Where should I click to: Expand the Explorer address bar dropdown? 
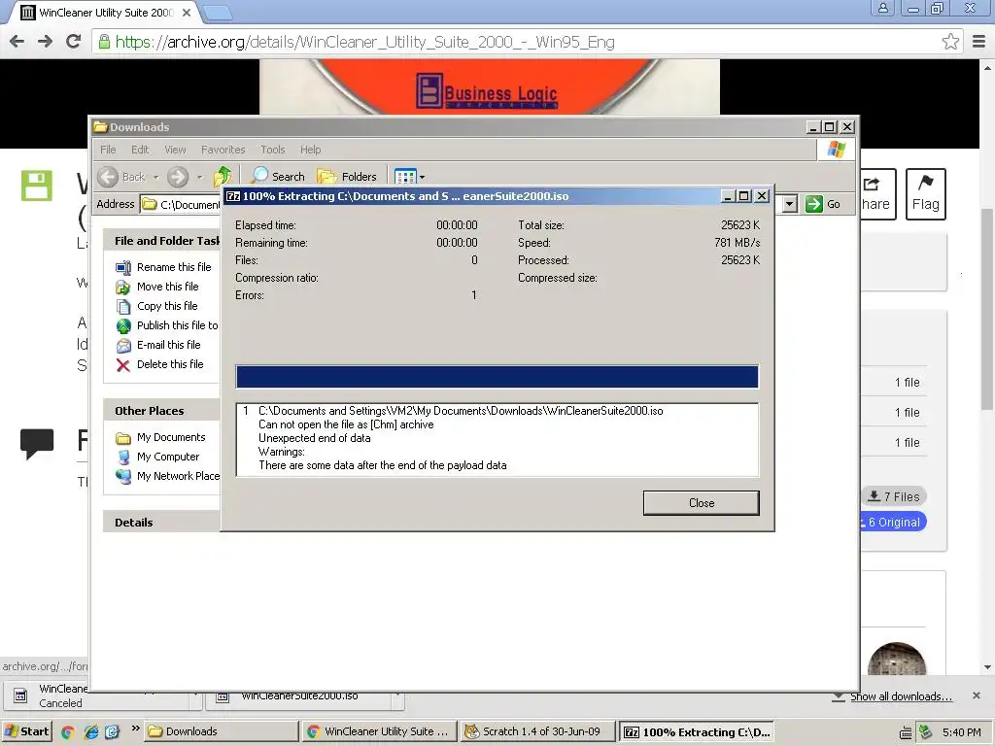(789, 204)
